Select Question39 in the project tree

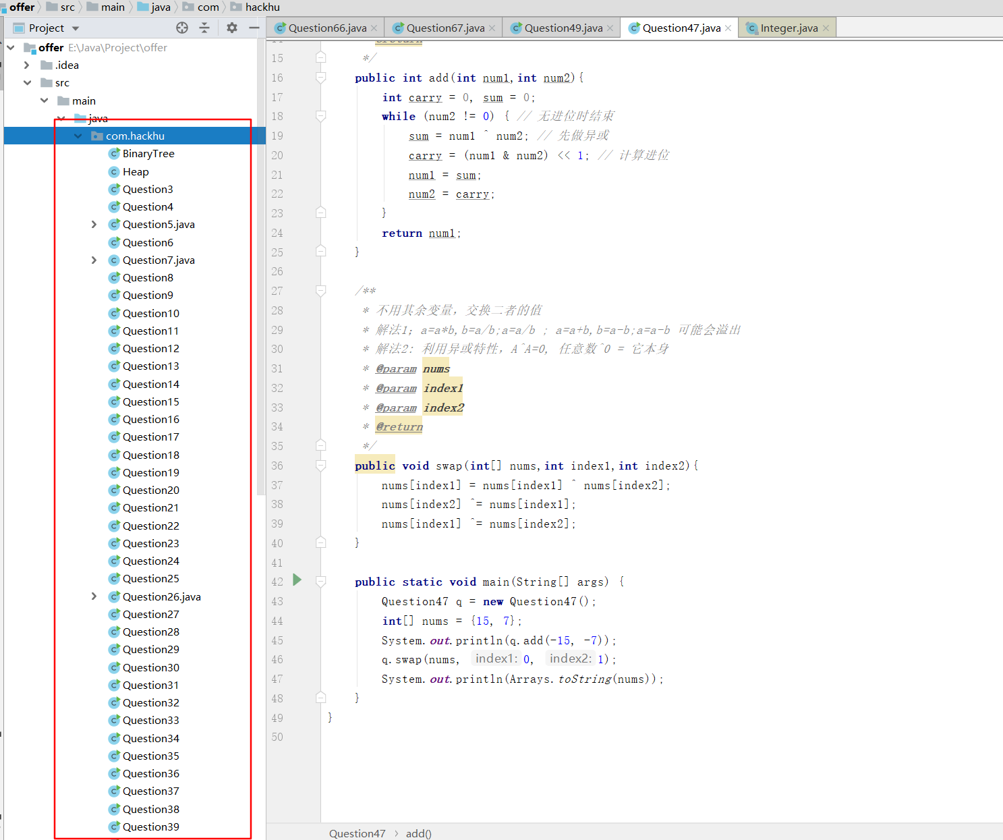(x=150, y=827)
